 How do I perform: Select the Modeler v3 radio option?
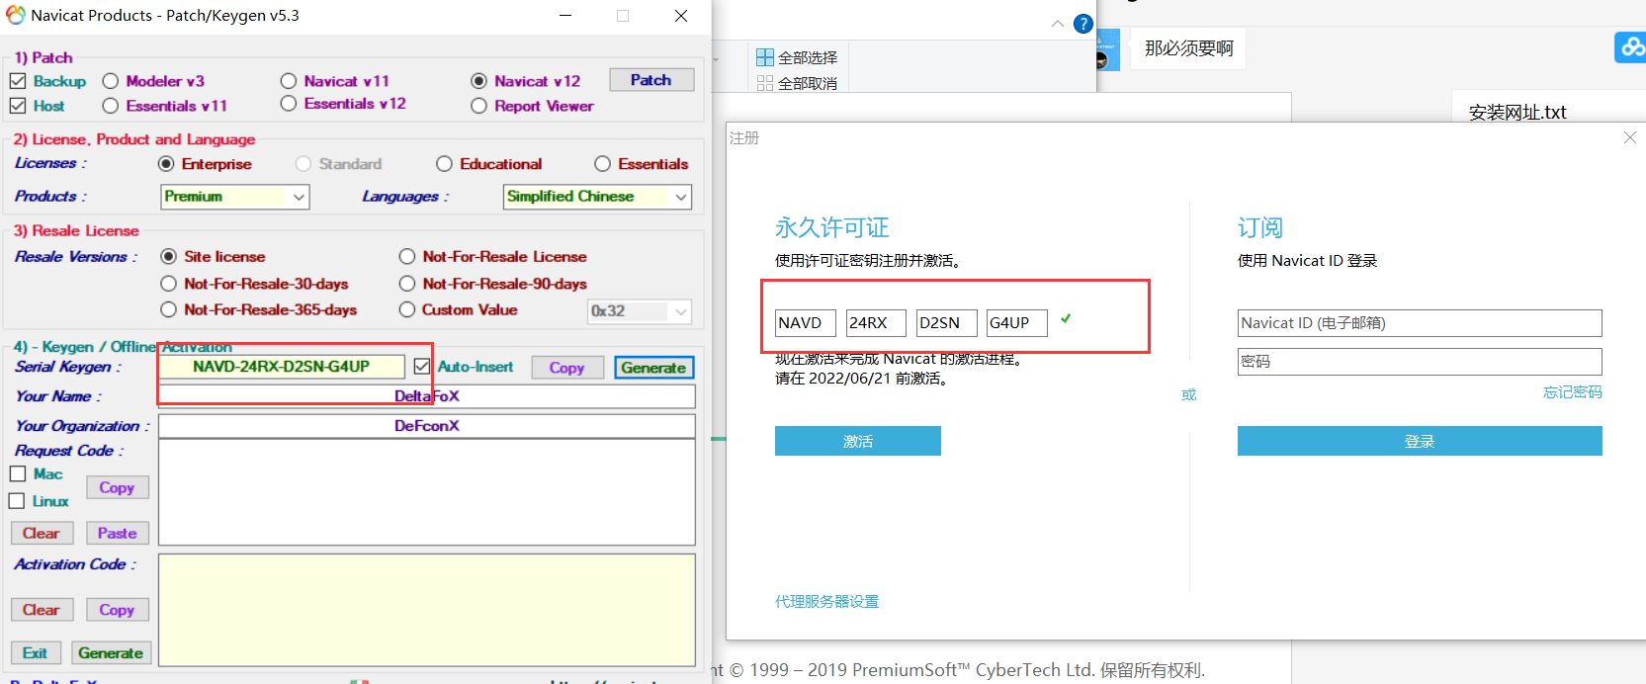[x=111, y=81]
